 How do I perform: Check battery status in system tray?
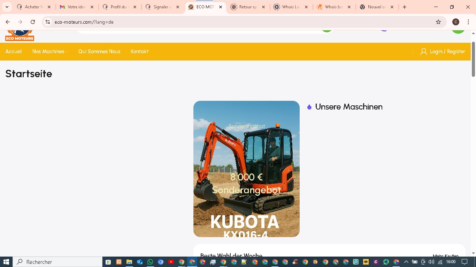tap(415, 262)
